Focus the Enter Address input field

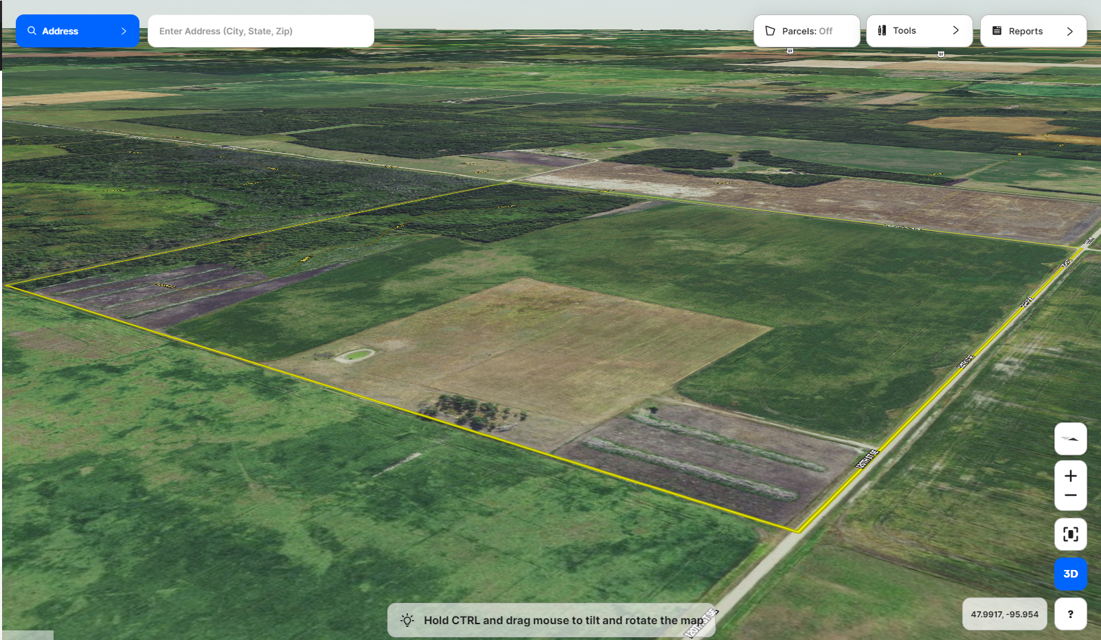click(261, 31)
